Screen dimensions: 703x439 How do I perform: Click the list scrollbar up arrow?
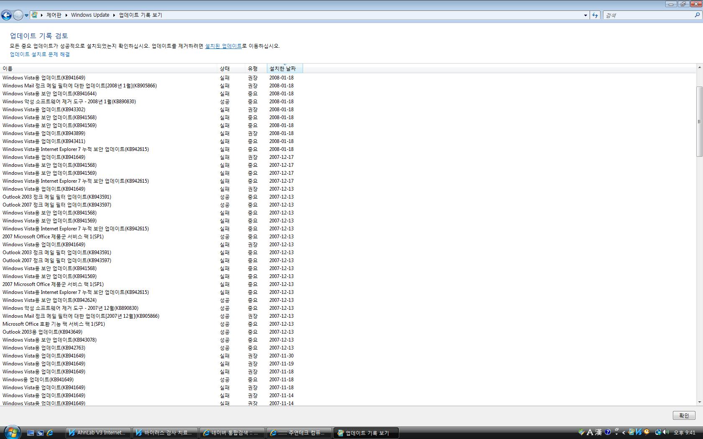pos(699,67)
